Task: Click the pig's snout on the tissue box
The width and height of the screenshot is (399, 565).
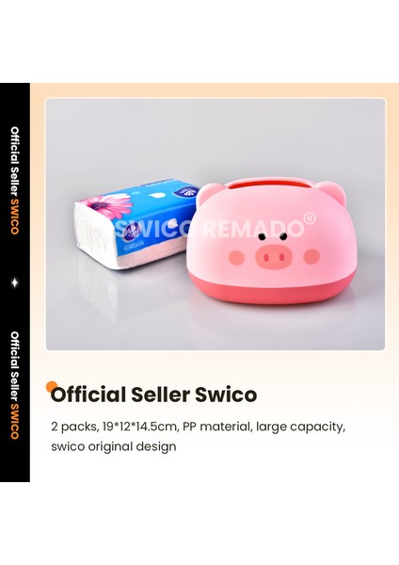Action: click(x=273, y=256)
